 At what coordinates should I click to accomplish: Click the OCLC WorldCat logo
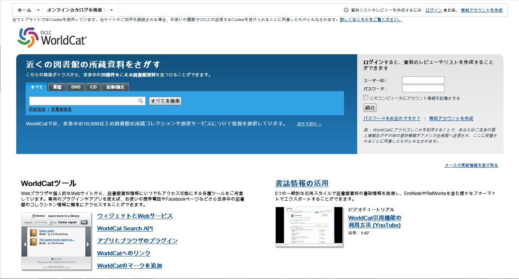click(x=52, y=38)
